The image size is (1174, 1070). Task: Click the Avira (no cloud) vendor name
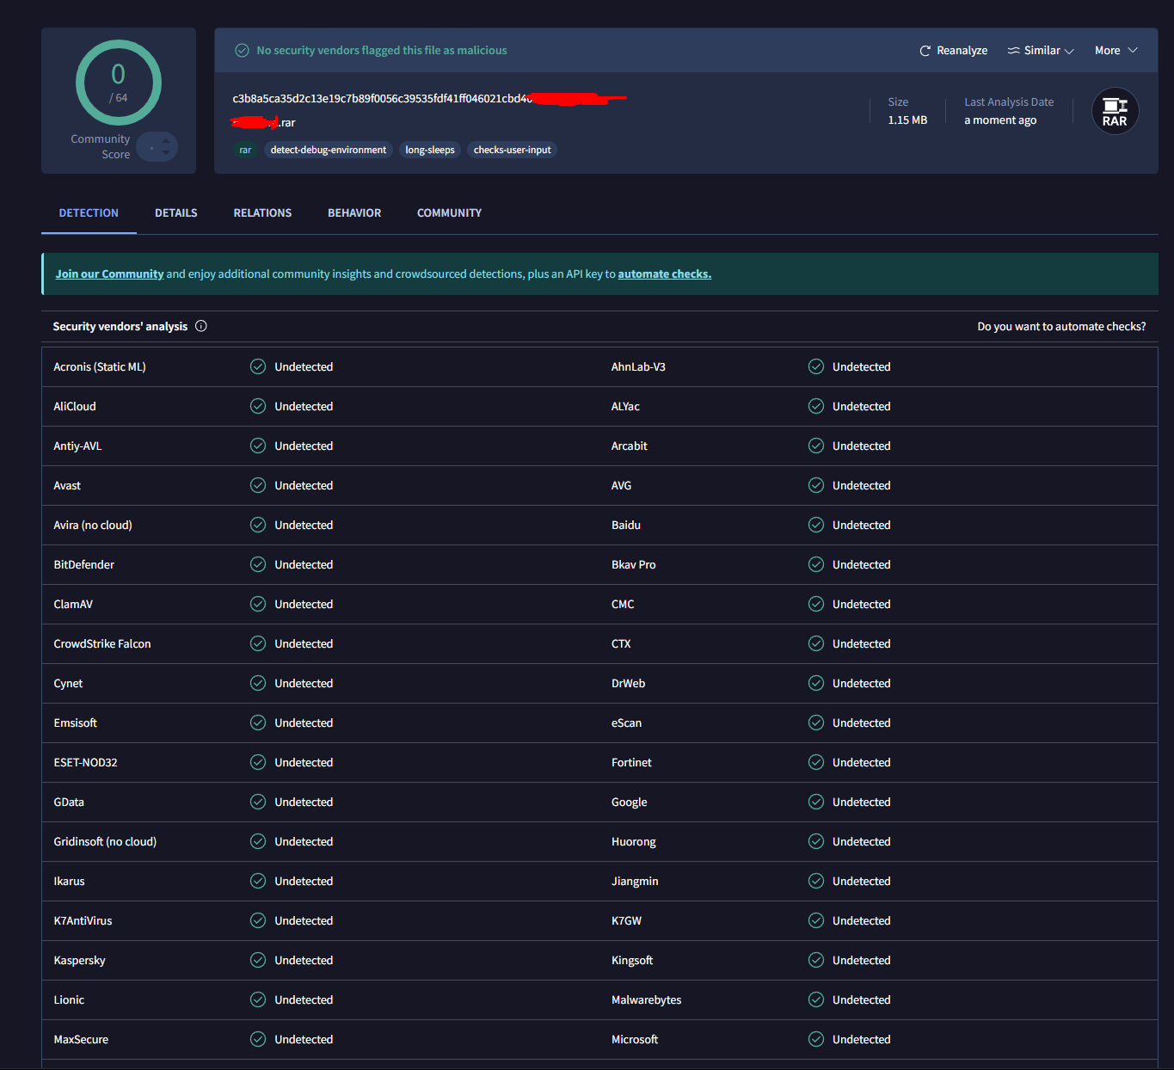[93, 525]
